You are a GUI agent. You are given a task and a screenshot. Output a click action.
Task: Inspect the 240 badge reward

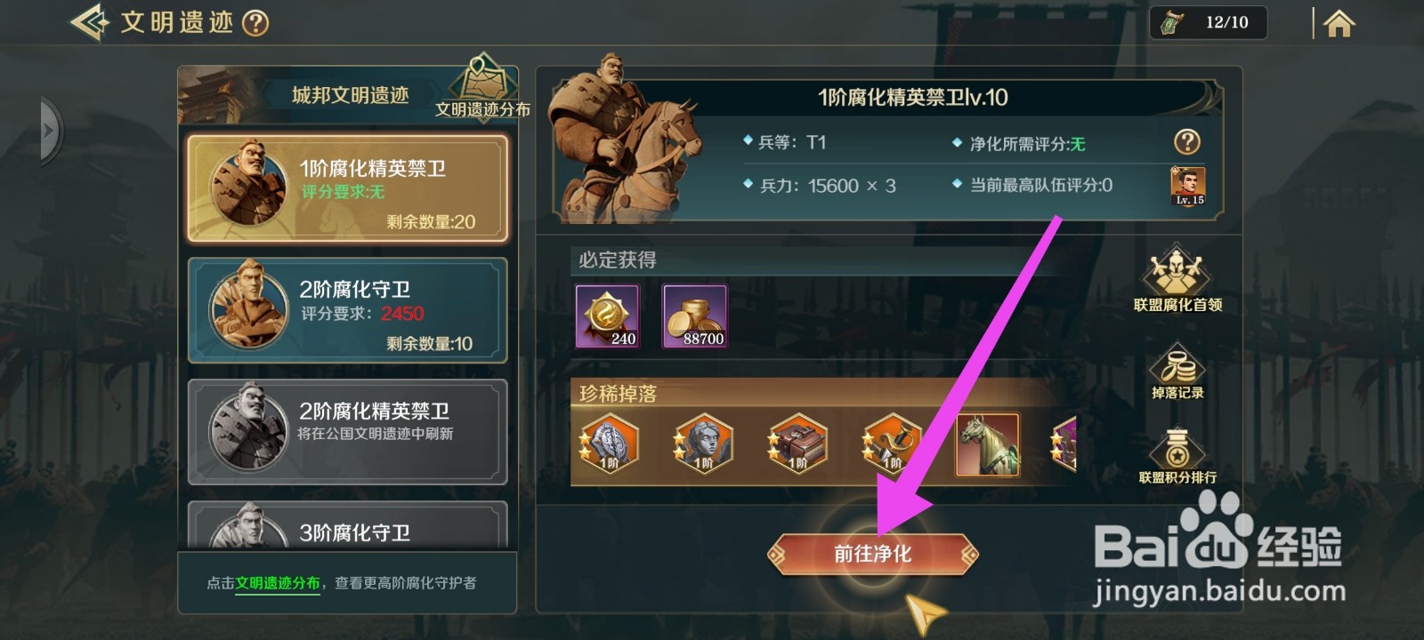pos(607,316)
